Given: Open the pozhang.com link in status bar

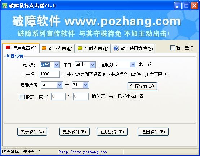Looking at the screenshot, I should 83,152.
